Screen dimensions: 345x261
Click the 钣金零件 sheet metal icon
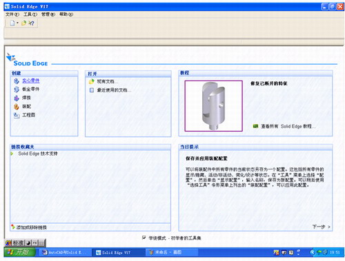tap(17, 90)
